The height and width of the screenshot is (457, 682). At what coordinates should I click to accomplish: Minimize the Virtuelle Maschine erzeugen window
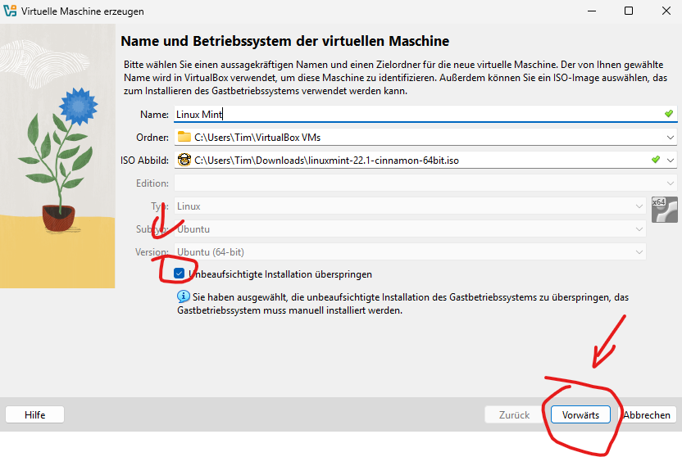[592, 11]
